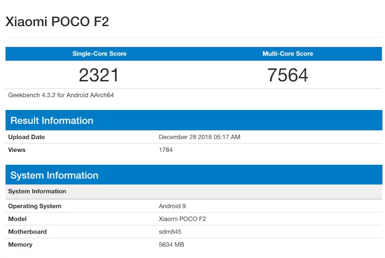Select the Upload Date label
385x258 pixels.
click(26, 137)
